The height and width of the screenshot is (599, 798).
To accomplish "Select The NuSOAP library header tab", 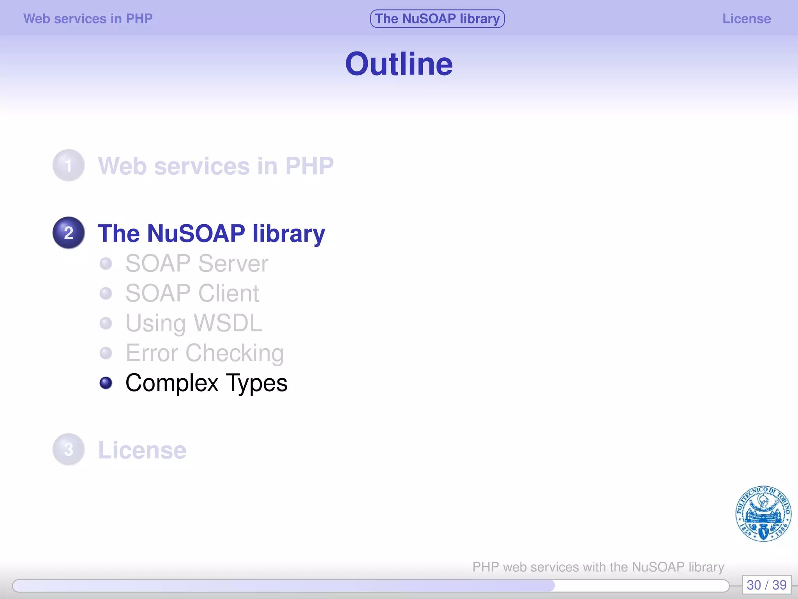I will tap(437, 19).
